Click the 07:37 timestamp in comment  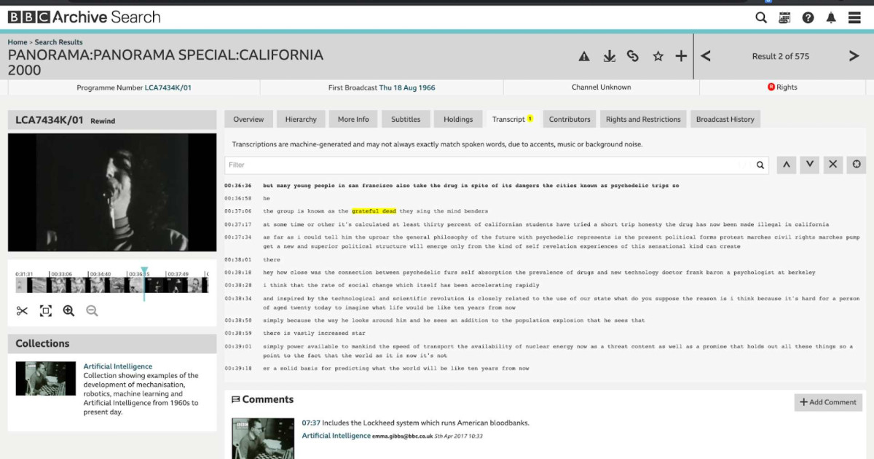pos(310,423)
